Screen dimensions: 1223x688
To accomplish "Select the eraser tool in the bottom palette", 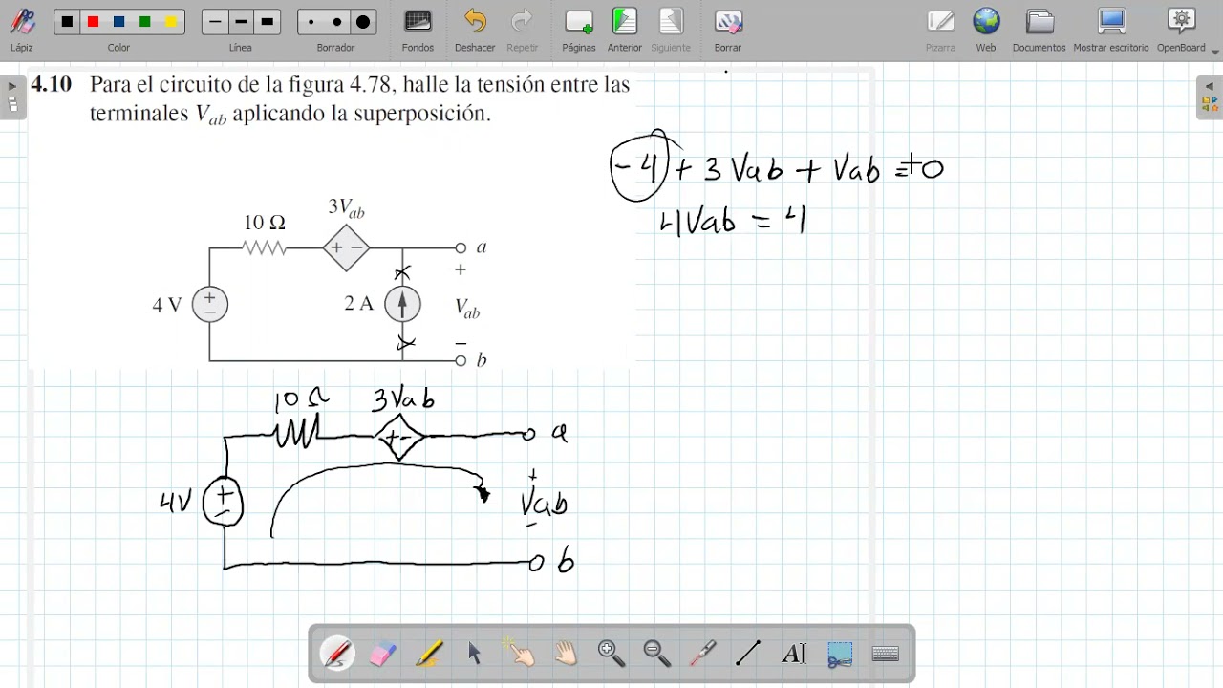I will 382,654.
